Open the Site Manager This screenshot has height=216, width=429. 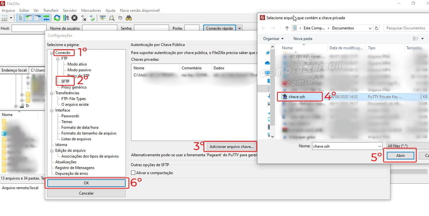pyautogui.click(x=4, y=18)
